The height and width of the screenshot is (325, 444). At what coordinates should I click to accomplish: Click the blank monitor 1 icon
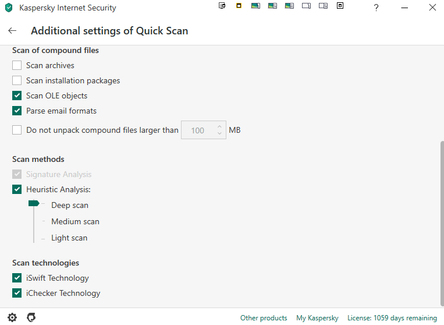(x=306, y=6)
